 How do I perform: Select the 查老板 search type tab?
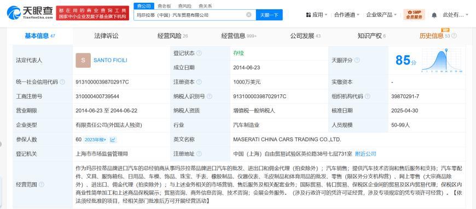point(164,6)
